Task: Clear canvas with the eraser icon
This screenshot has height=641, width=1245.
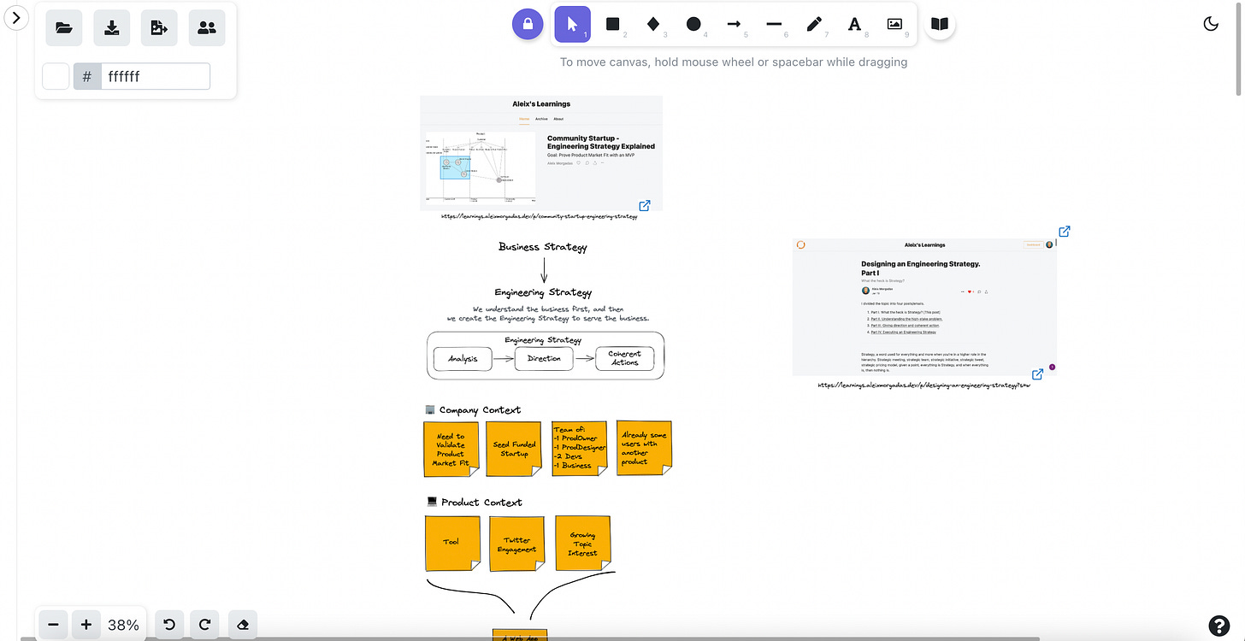Action: (x=243, y=625)
